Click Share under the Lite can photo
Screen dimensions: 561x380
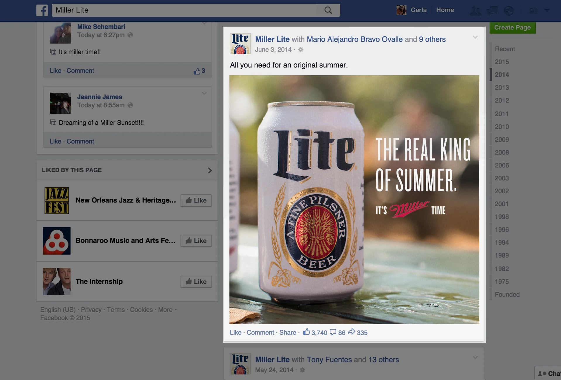point(288,333)
